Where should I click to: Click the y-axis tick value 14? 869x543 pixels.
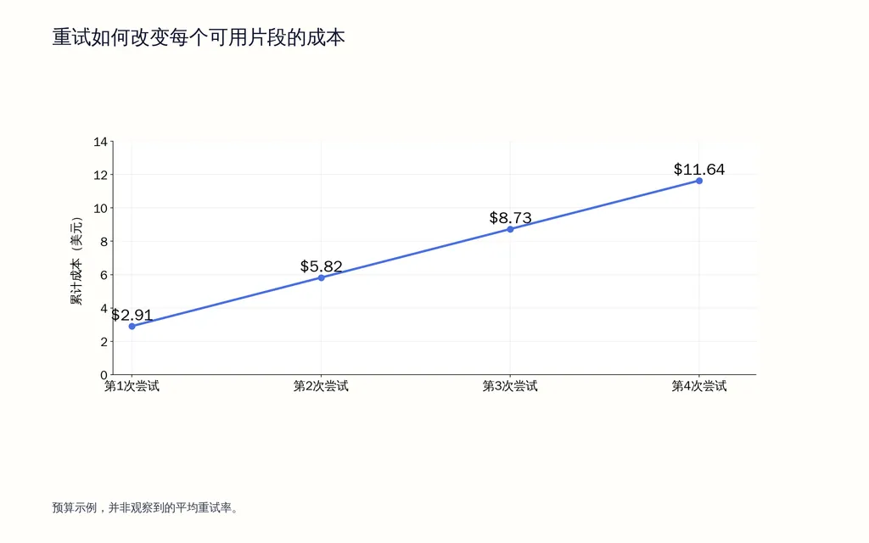(x=100, y=142)
